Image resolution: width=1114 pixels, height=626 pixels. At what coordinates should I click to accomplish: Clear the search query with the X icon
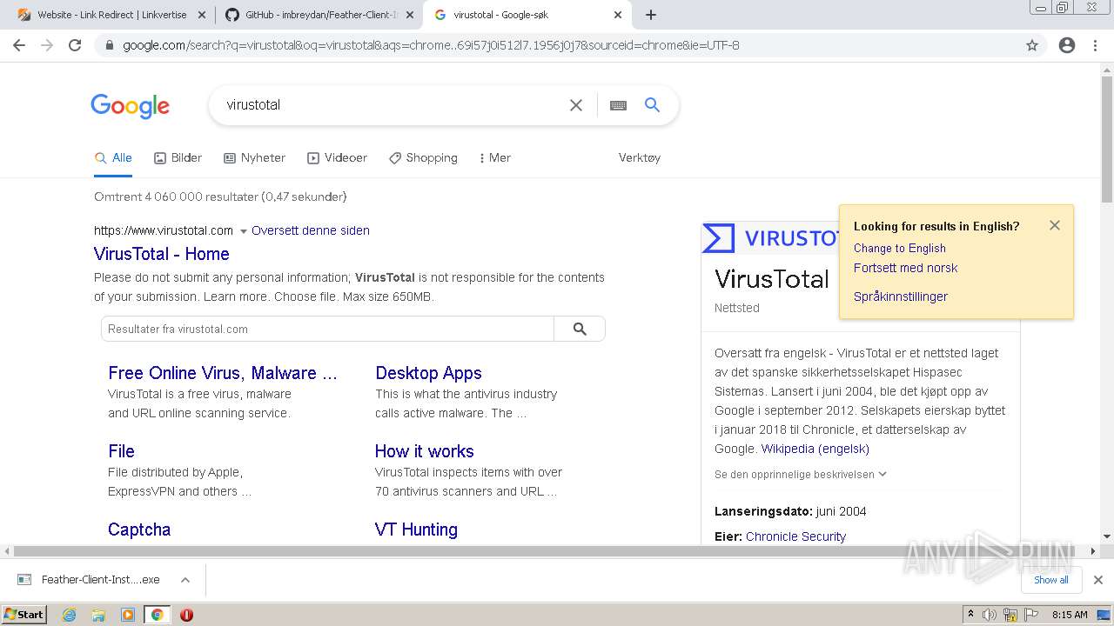point(576,105)
